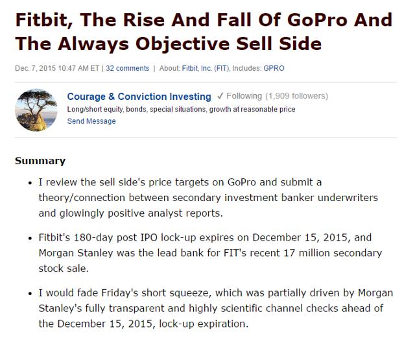Click the 'About:' label in the byline
415x345 pixels.
(x=169, y=68)
